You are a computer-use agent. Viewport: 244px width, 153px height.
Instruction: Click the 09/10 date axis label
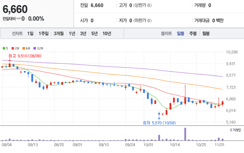coord(104,145)
